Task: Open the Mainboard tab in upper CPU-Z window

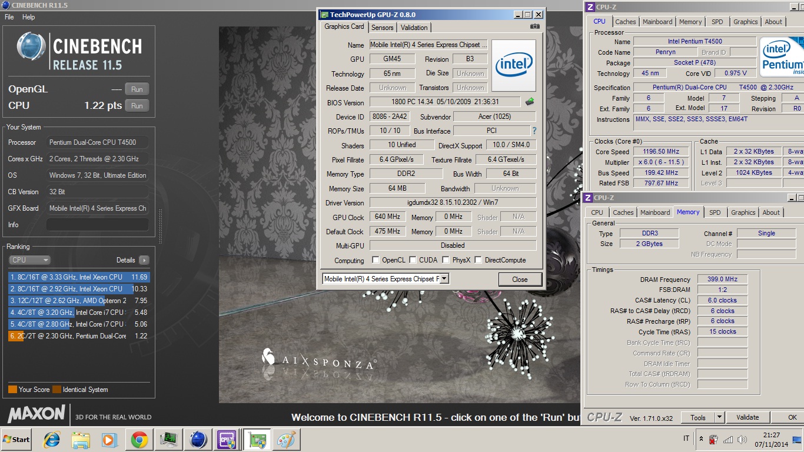Action: pos(657,22)
